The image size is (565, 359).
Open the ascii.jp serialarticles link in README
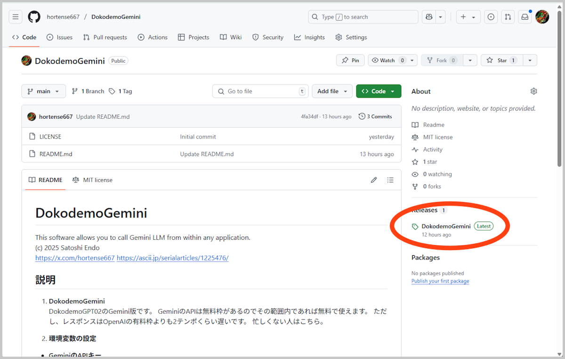point(172,258)
